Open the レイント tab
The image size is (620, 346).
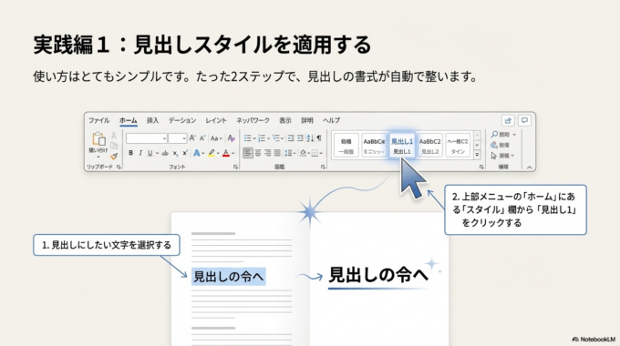coord(216,120)
